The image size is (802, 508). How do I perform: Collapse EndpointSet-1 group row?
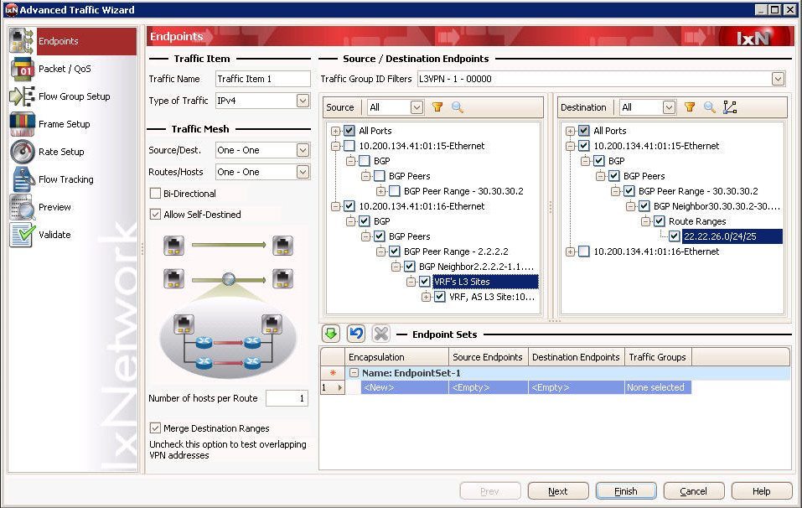coord(354,373)
